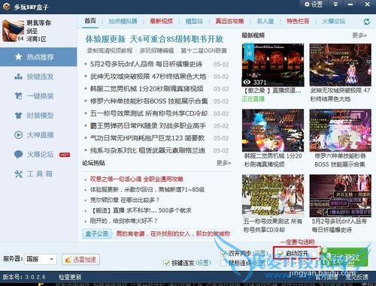Open the 服务器 国服 dropdown
Viewport: 376px width, 286px height.
[41, 259]
